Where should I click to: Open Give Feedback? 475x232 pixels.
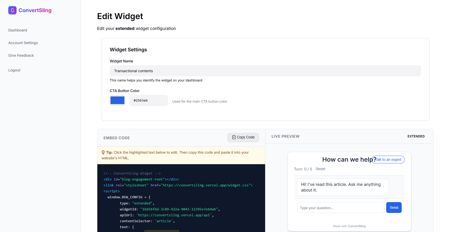pyautogui.click(x=21, y=55)
